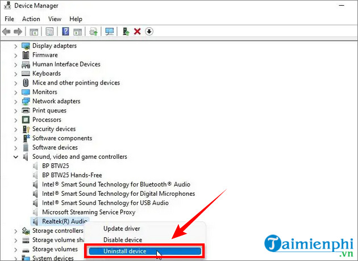This screenshot has height=261, width=358.
Task: Scan for hardware changes monitor icon
Action: pos(110,31)
